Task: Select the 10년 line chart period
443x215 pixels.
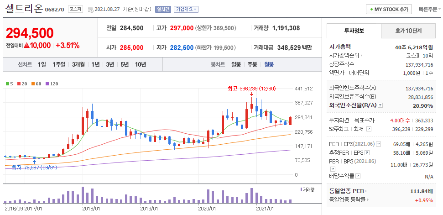Action: coord(141,64)
